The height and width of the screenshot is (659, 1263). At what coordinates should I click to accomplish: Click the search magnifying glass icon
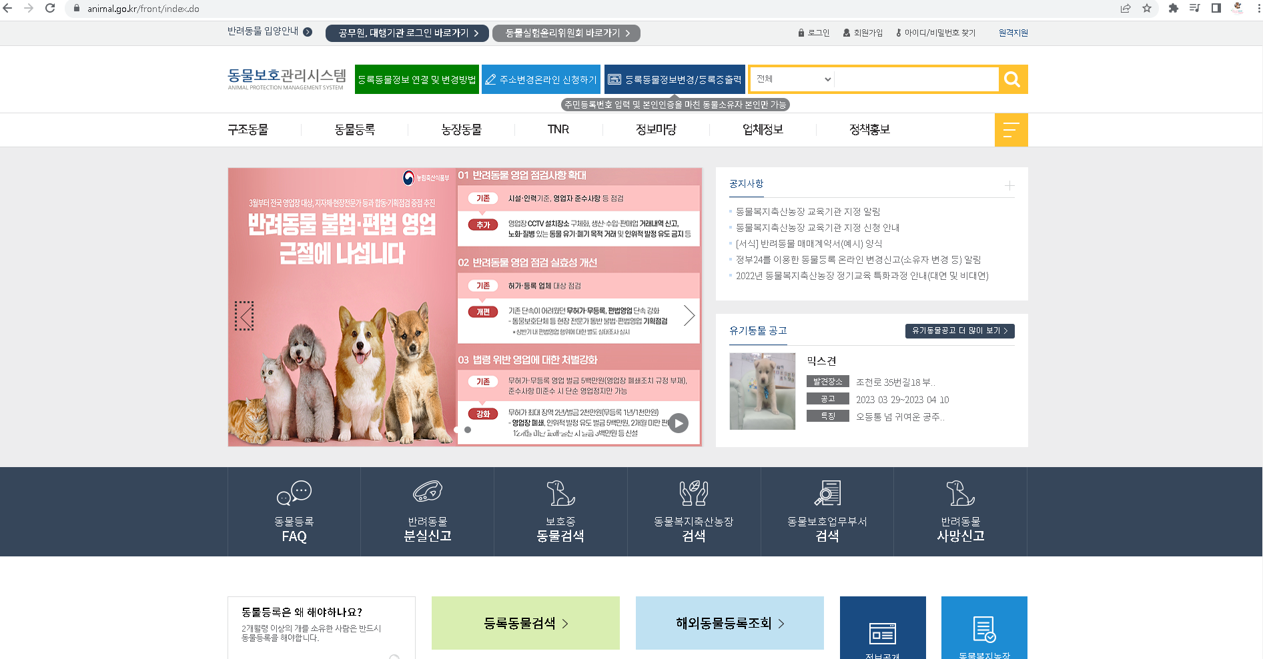[x=1011, y=79]
